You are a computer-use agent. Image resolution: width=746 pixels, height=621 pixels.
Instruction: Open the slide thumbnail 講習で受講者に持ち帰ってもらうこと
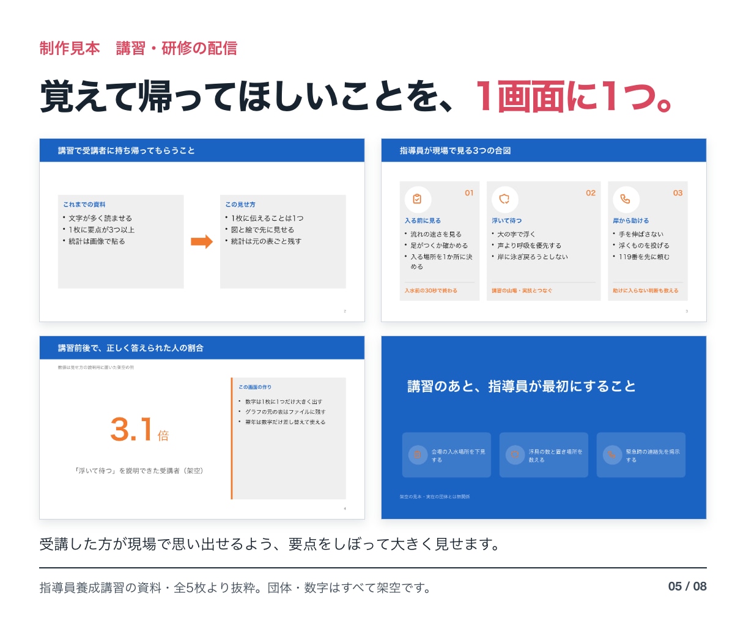coord(202,230)
